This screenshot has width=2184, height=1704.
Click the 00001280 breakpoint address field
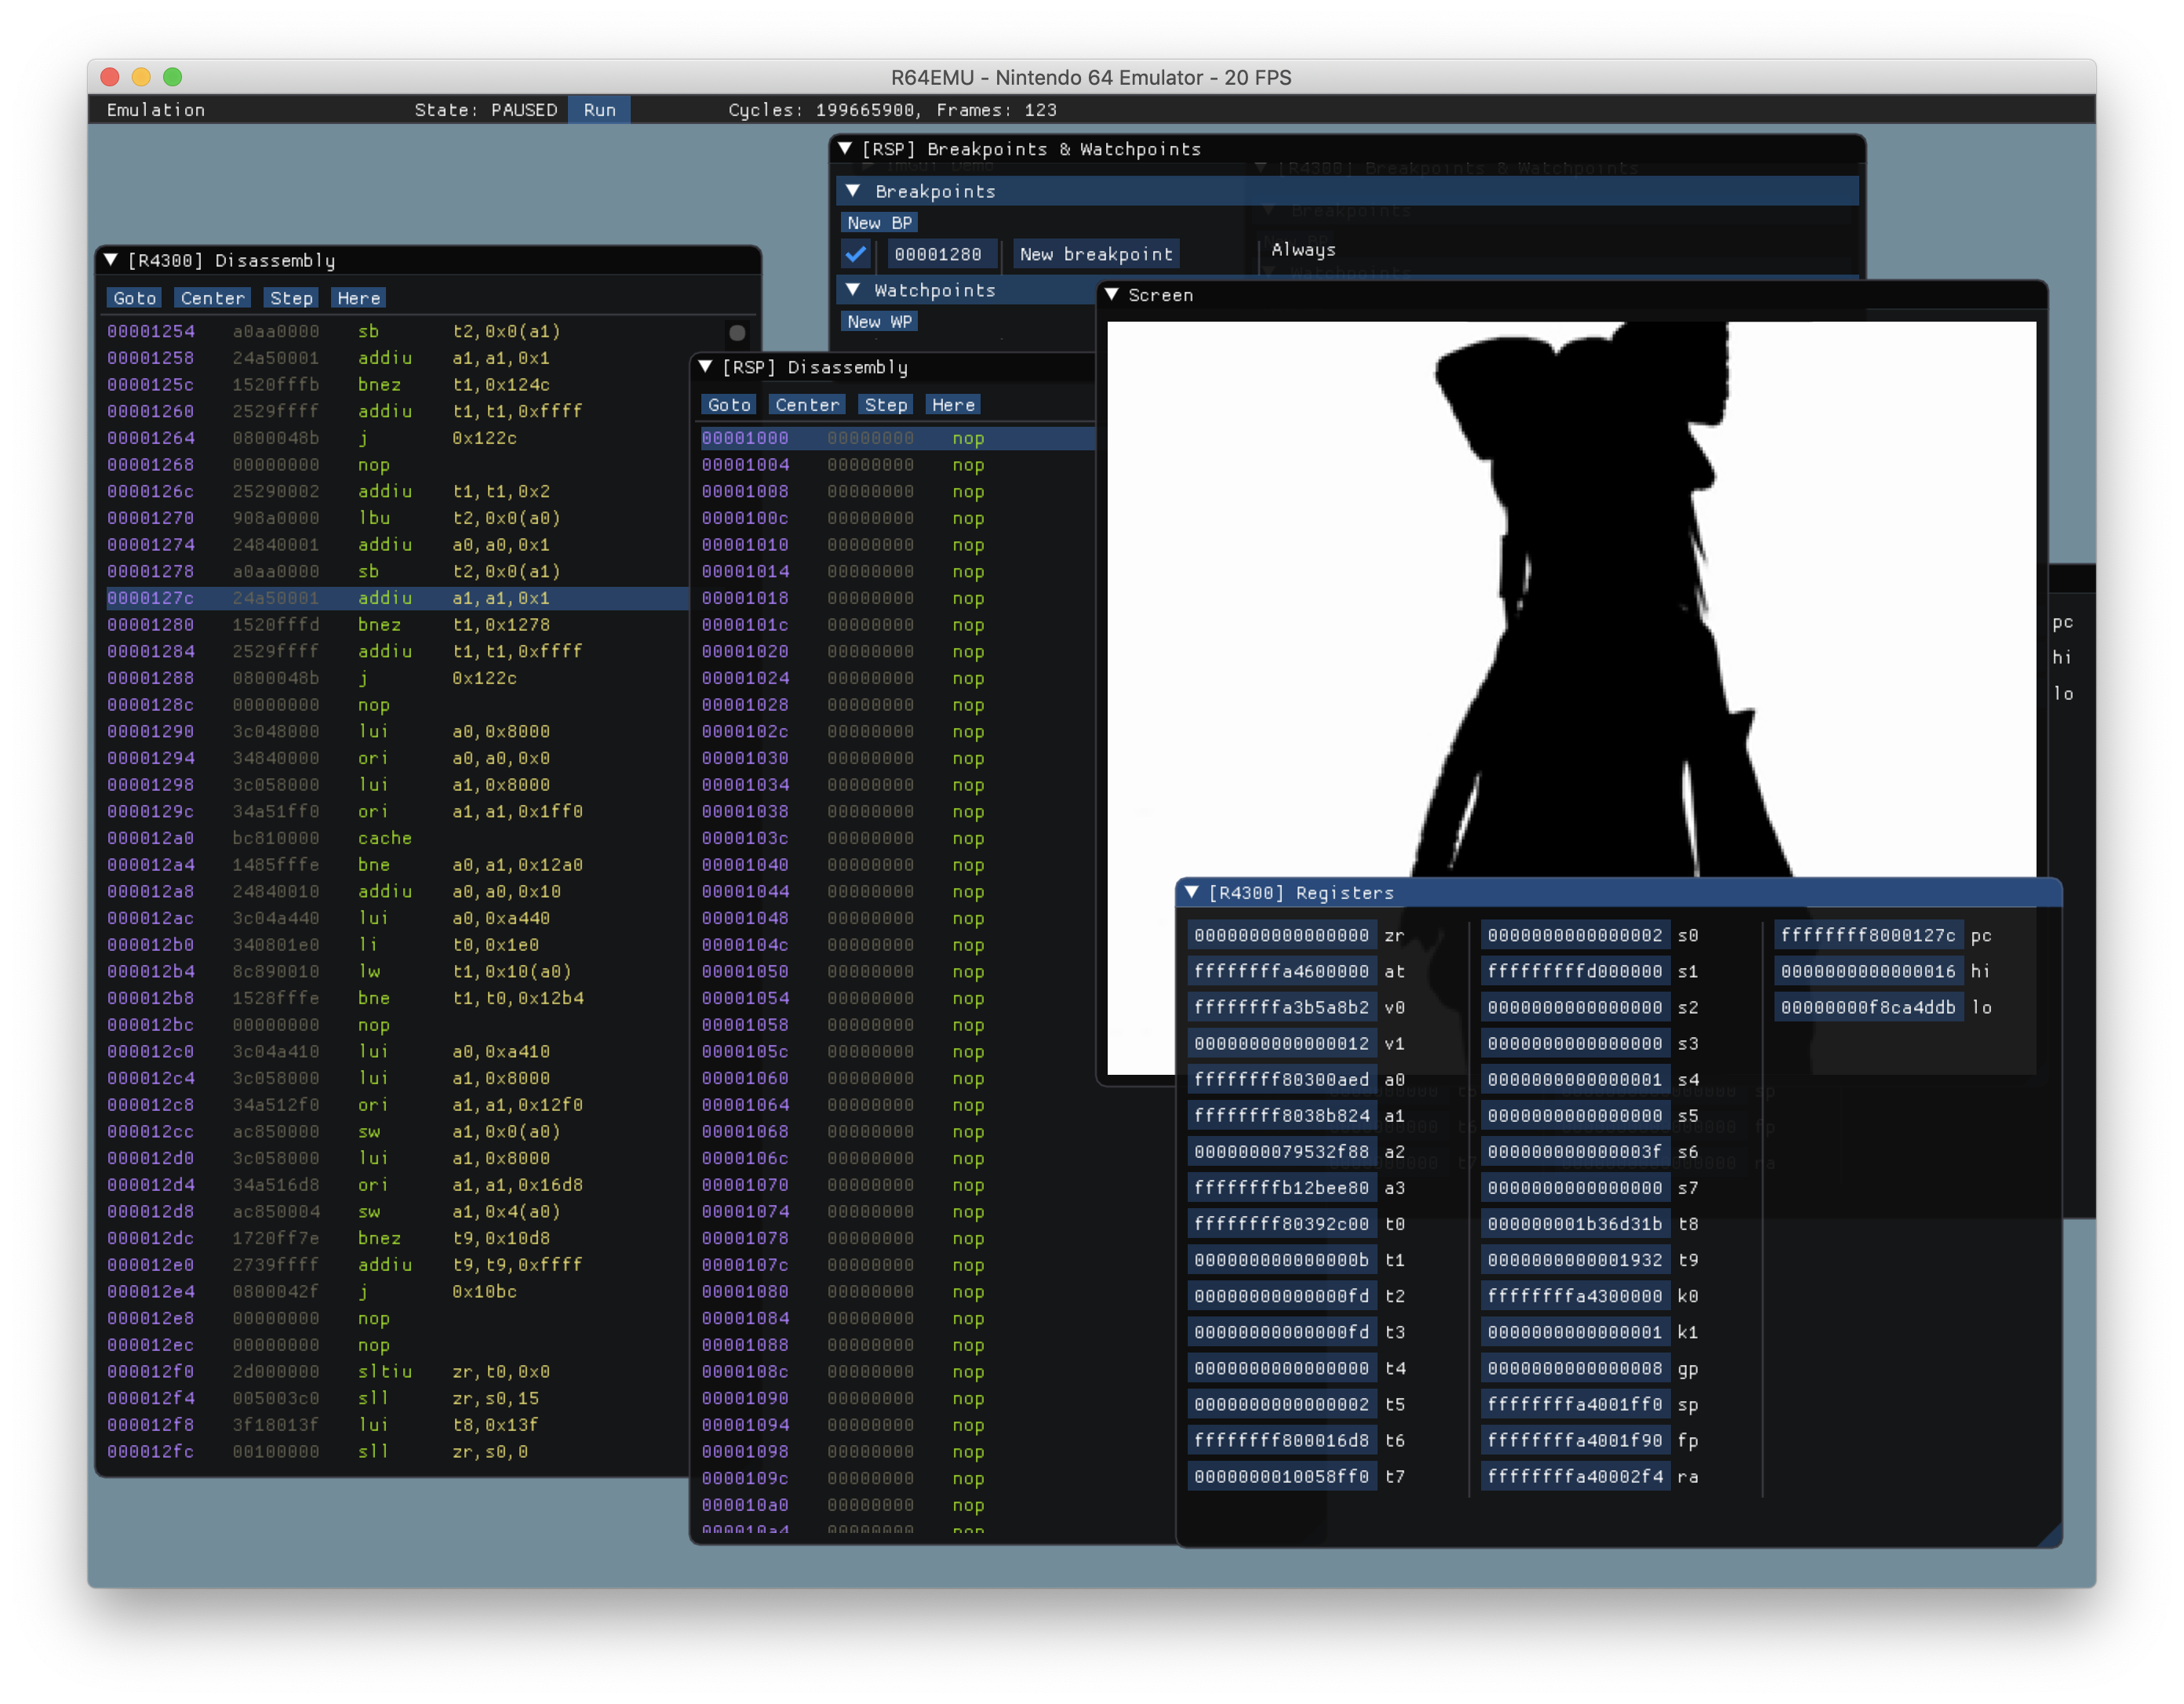938,254
